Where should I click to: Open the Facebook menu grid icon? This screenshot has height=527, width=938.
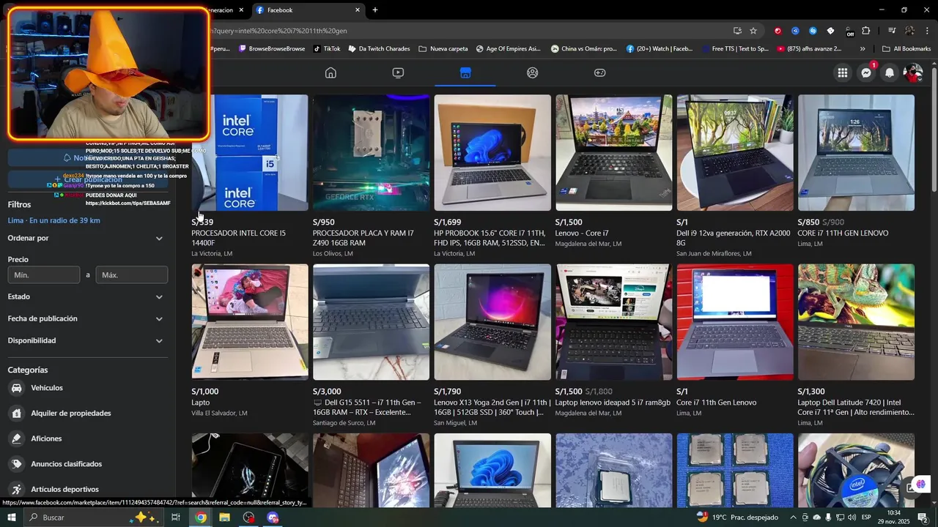843,72
